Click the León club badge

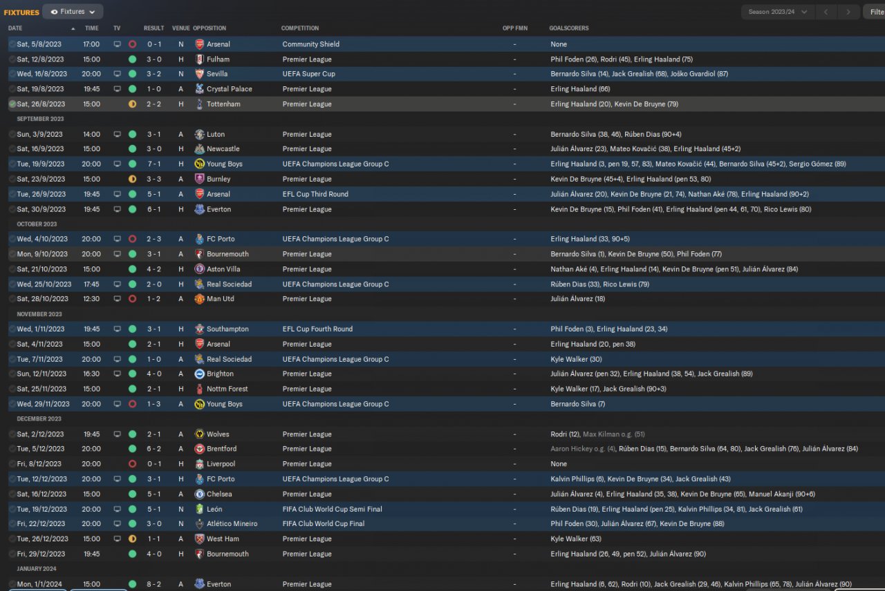point(200,509)
